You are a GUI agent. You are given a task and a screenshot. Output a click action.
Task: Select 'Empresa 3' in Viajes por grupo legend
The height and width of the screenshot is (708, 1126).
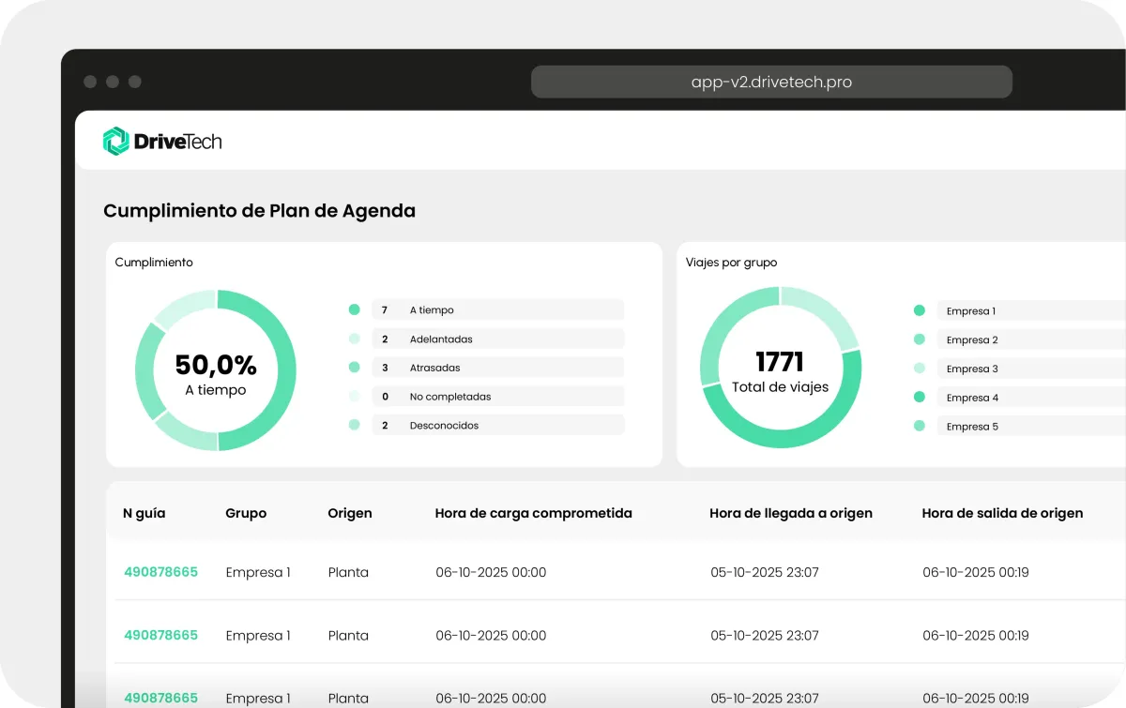pyautogui.click(x=1031, y=369)
